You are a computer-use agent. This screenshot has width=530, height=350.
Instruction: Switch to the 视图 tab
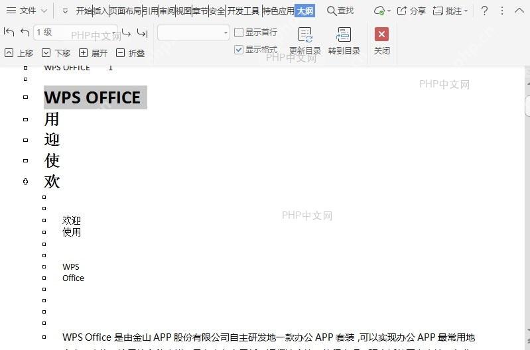184,11
